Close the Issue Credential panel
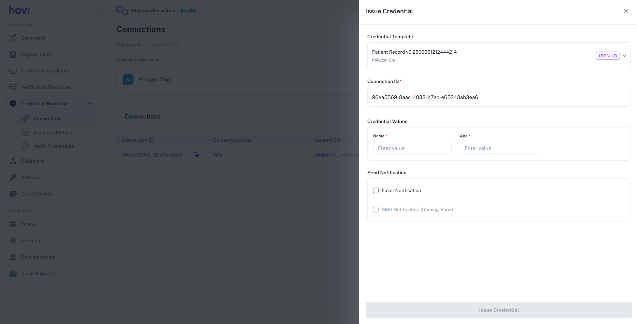Image resolution: width=637 pixels, height=324 pixels. tap(626, 11)
